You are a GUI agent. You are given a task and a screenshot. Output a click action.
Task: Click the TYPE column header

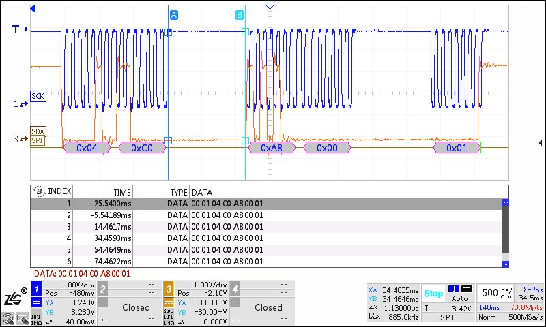coord(179,192)
